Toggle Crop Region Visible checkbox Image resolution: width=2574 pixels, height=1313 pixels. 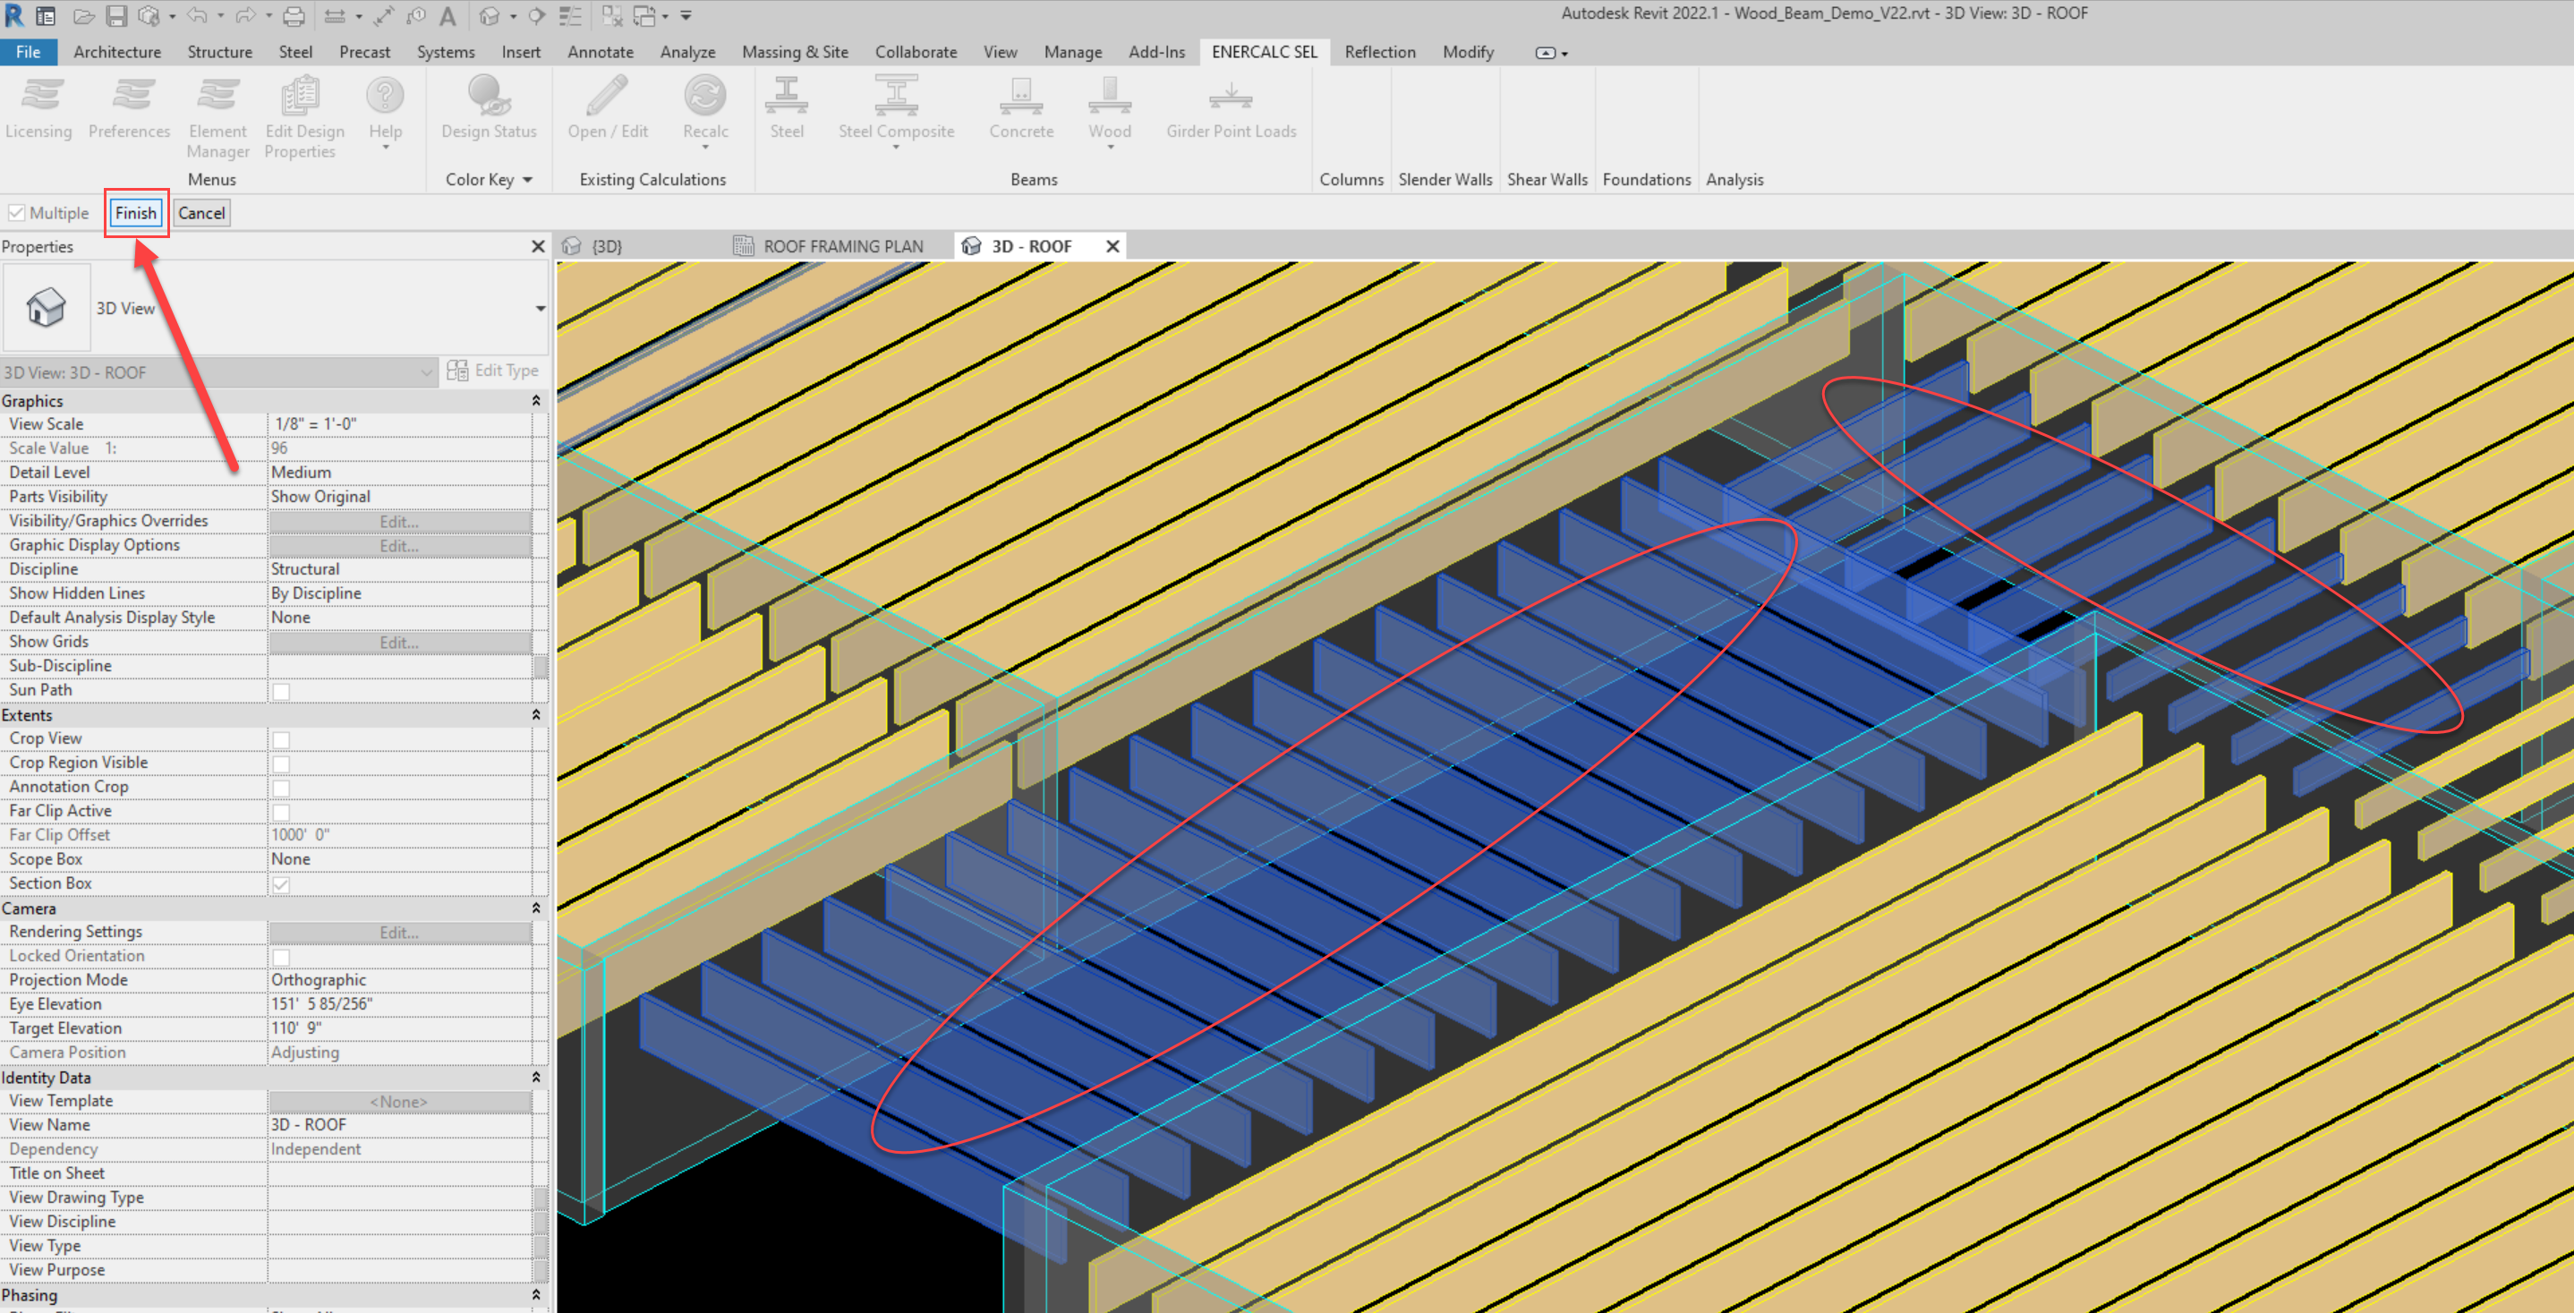point(282,763)
